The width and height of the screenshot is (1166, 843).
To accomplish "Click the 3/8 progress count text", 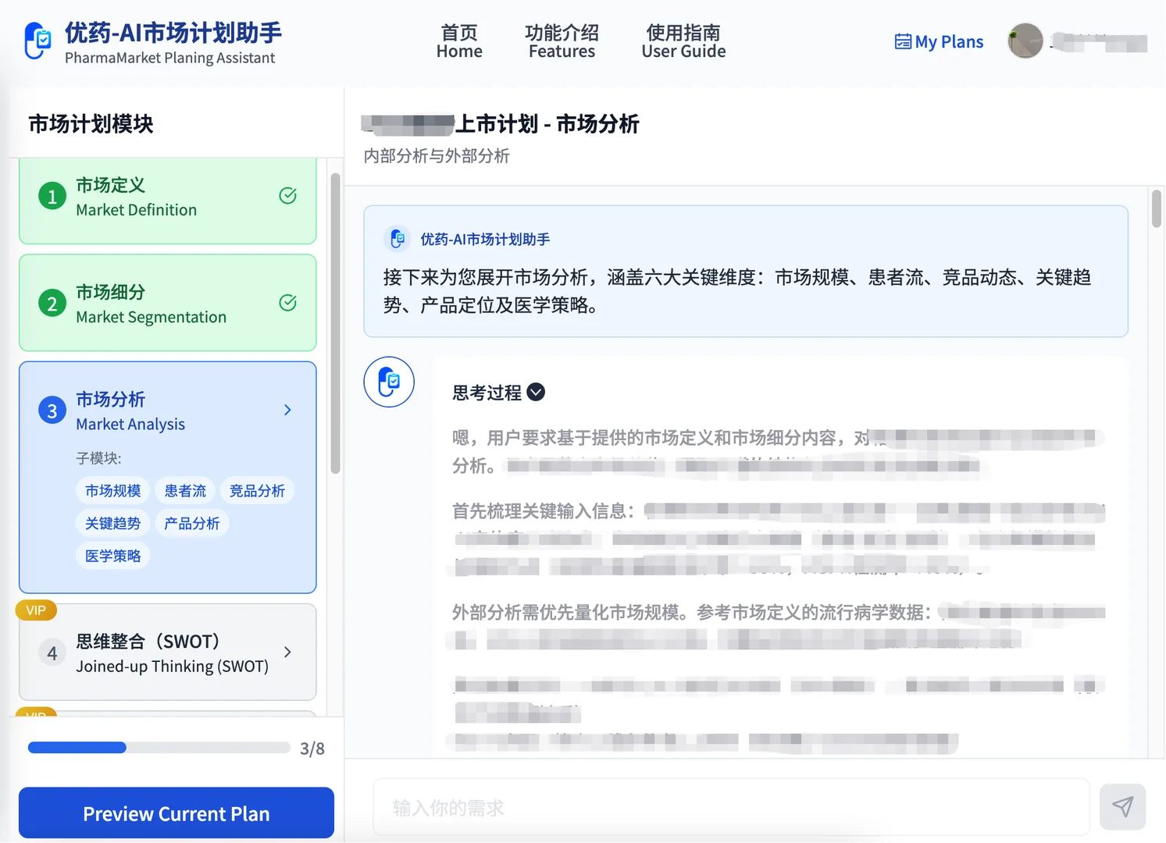I will tap(312, 749).
